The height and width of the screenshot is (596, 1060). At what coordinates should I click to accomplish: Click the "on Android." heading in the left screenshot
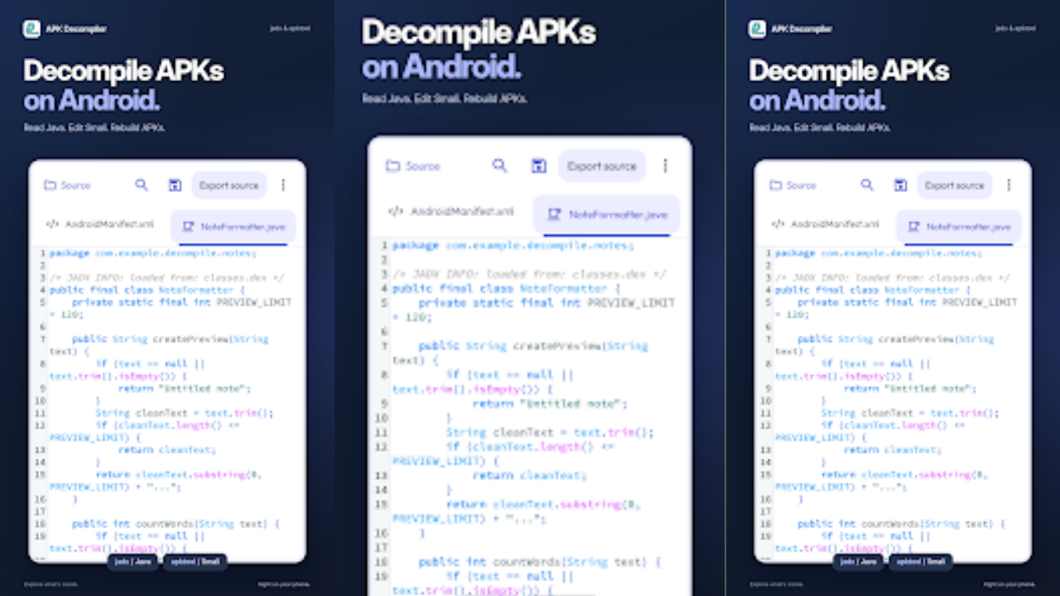click(x=91, y=100)
